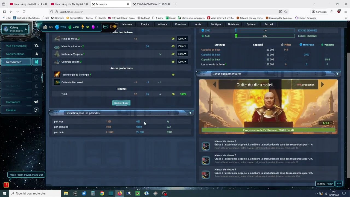The height and width of the screenshot is (197, 350).
Task: Open the mail envelope icon
Action: click(x=113, y=27)
